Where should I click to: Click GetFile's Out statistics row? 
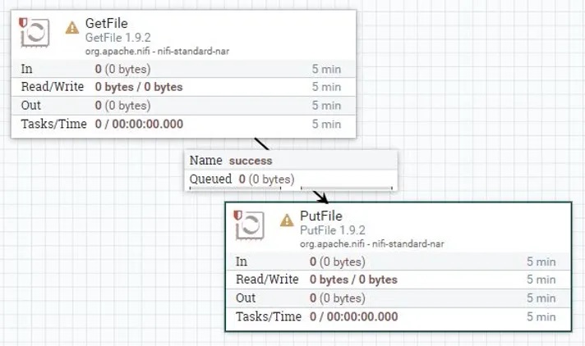click(183, 106)
